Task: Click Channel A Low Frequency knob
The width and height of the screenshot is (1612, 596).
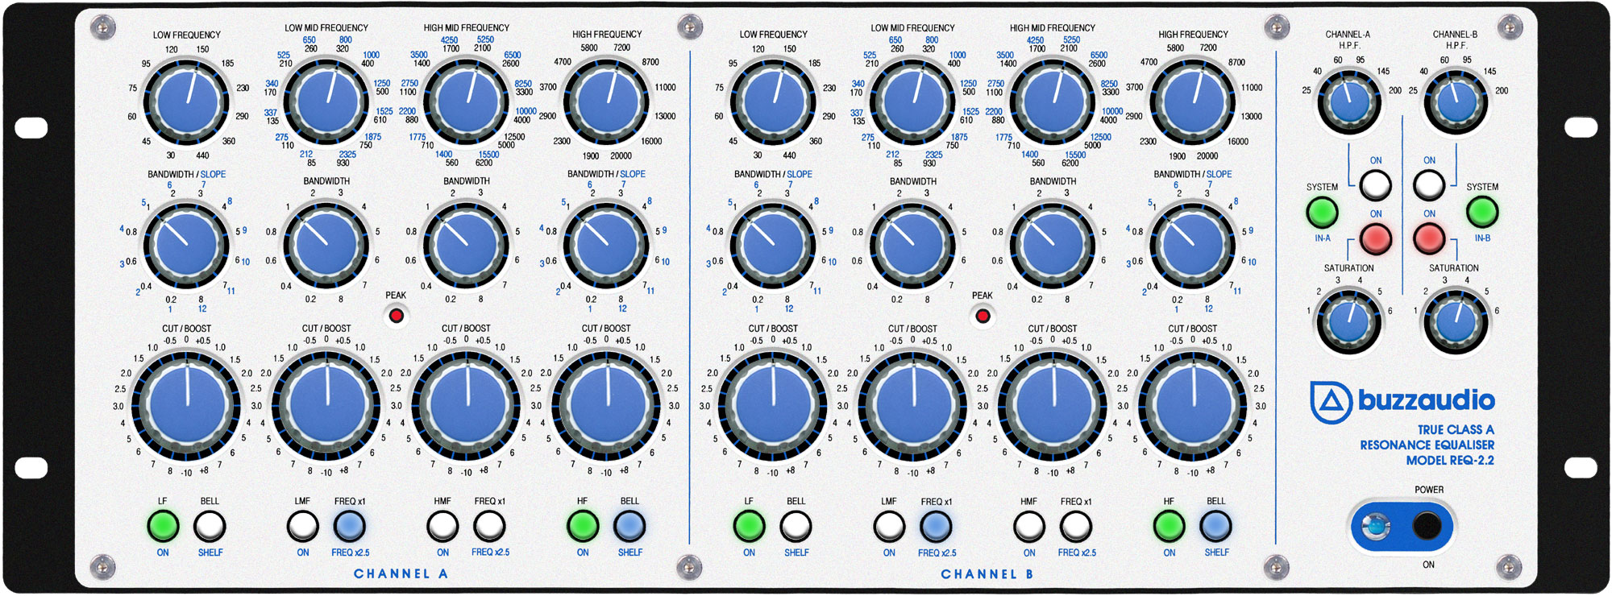Action: (x=186, y=103)
